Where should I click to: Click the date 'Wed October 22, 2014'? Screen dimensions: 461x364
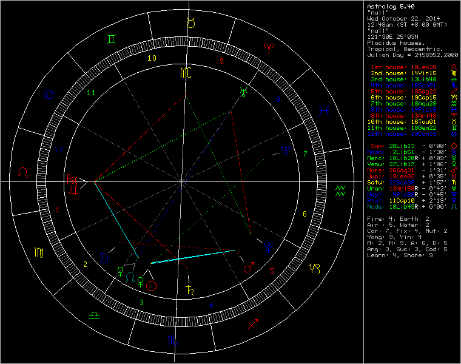[x=403, y=19]
